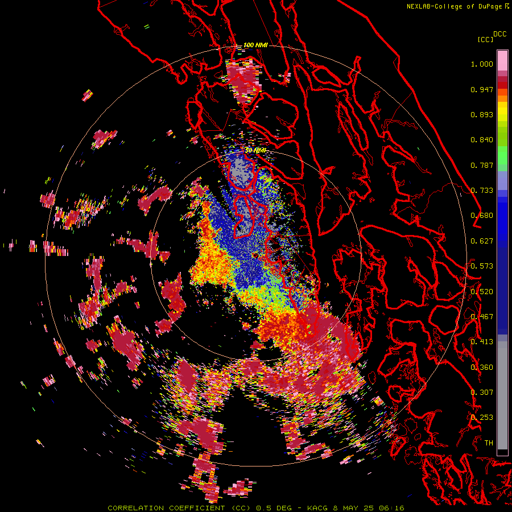The image size is (512, 512).
Task: Select the 0.627 scale value
Action: (x=482, y=241)
